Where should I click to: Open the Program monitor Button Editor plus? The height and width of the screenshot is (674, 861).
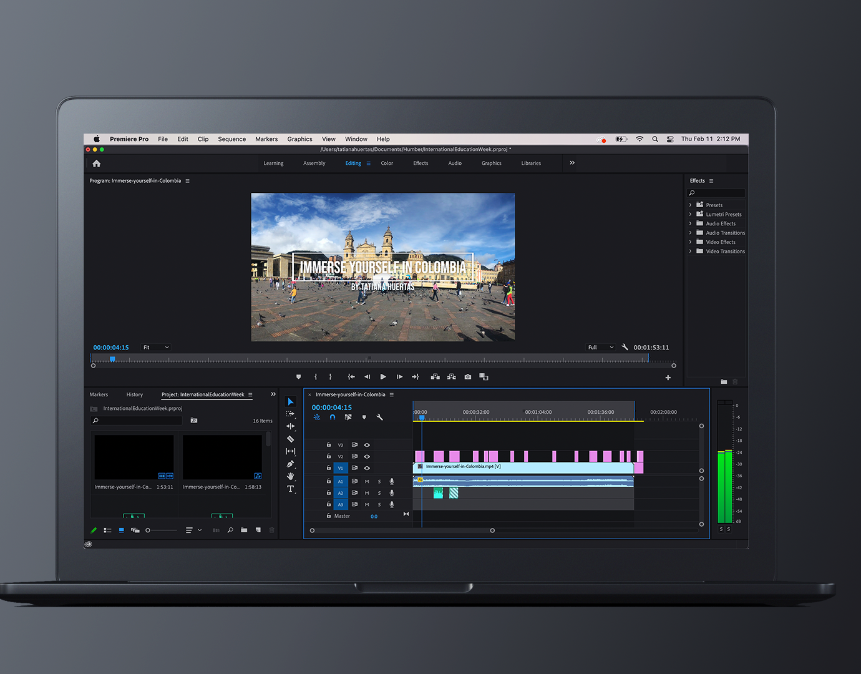click(x=668, y=377)
